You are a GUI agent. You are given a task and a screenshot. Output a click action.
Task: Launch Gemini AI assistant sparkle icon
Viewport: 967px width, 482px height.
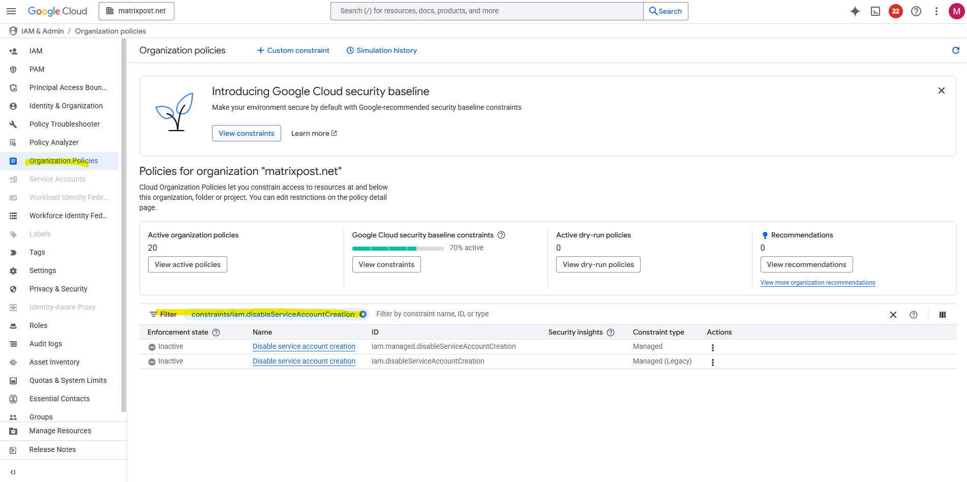(855, 11)
